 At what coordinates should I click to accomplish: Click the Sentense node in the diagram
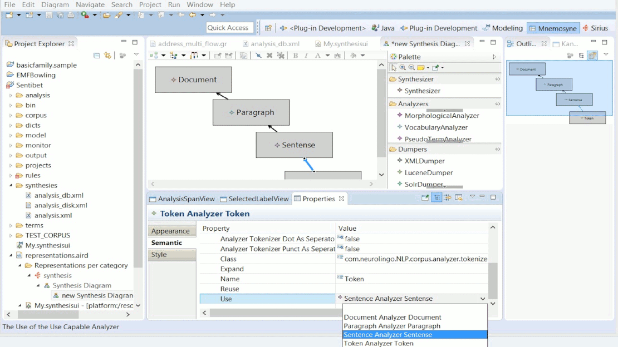click(294, 145)
